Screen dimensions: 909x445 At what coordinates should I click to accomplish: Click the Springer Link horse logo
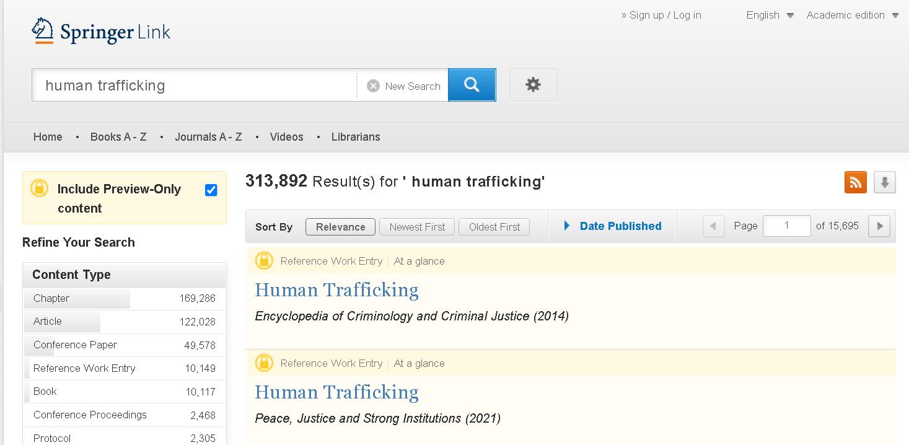click(43, 31)
